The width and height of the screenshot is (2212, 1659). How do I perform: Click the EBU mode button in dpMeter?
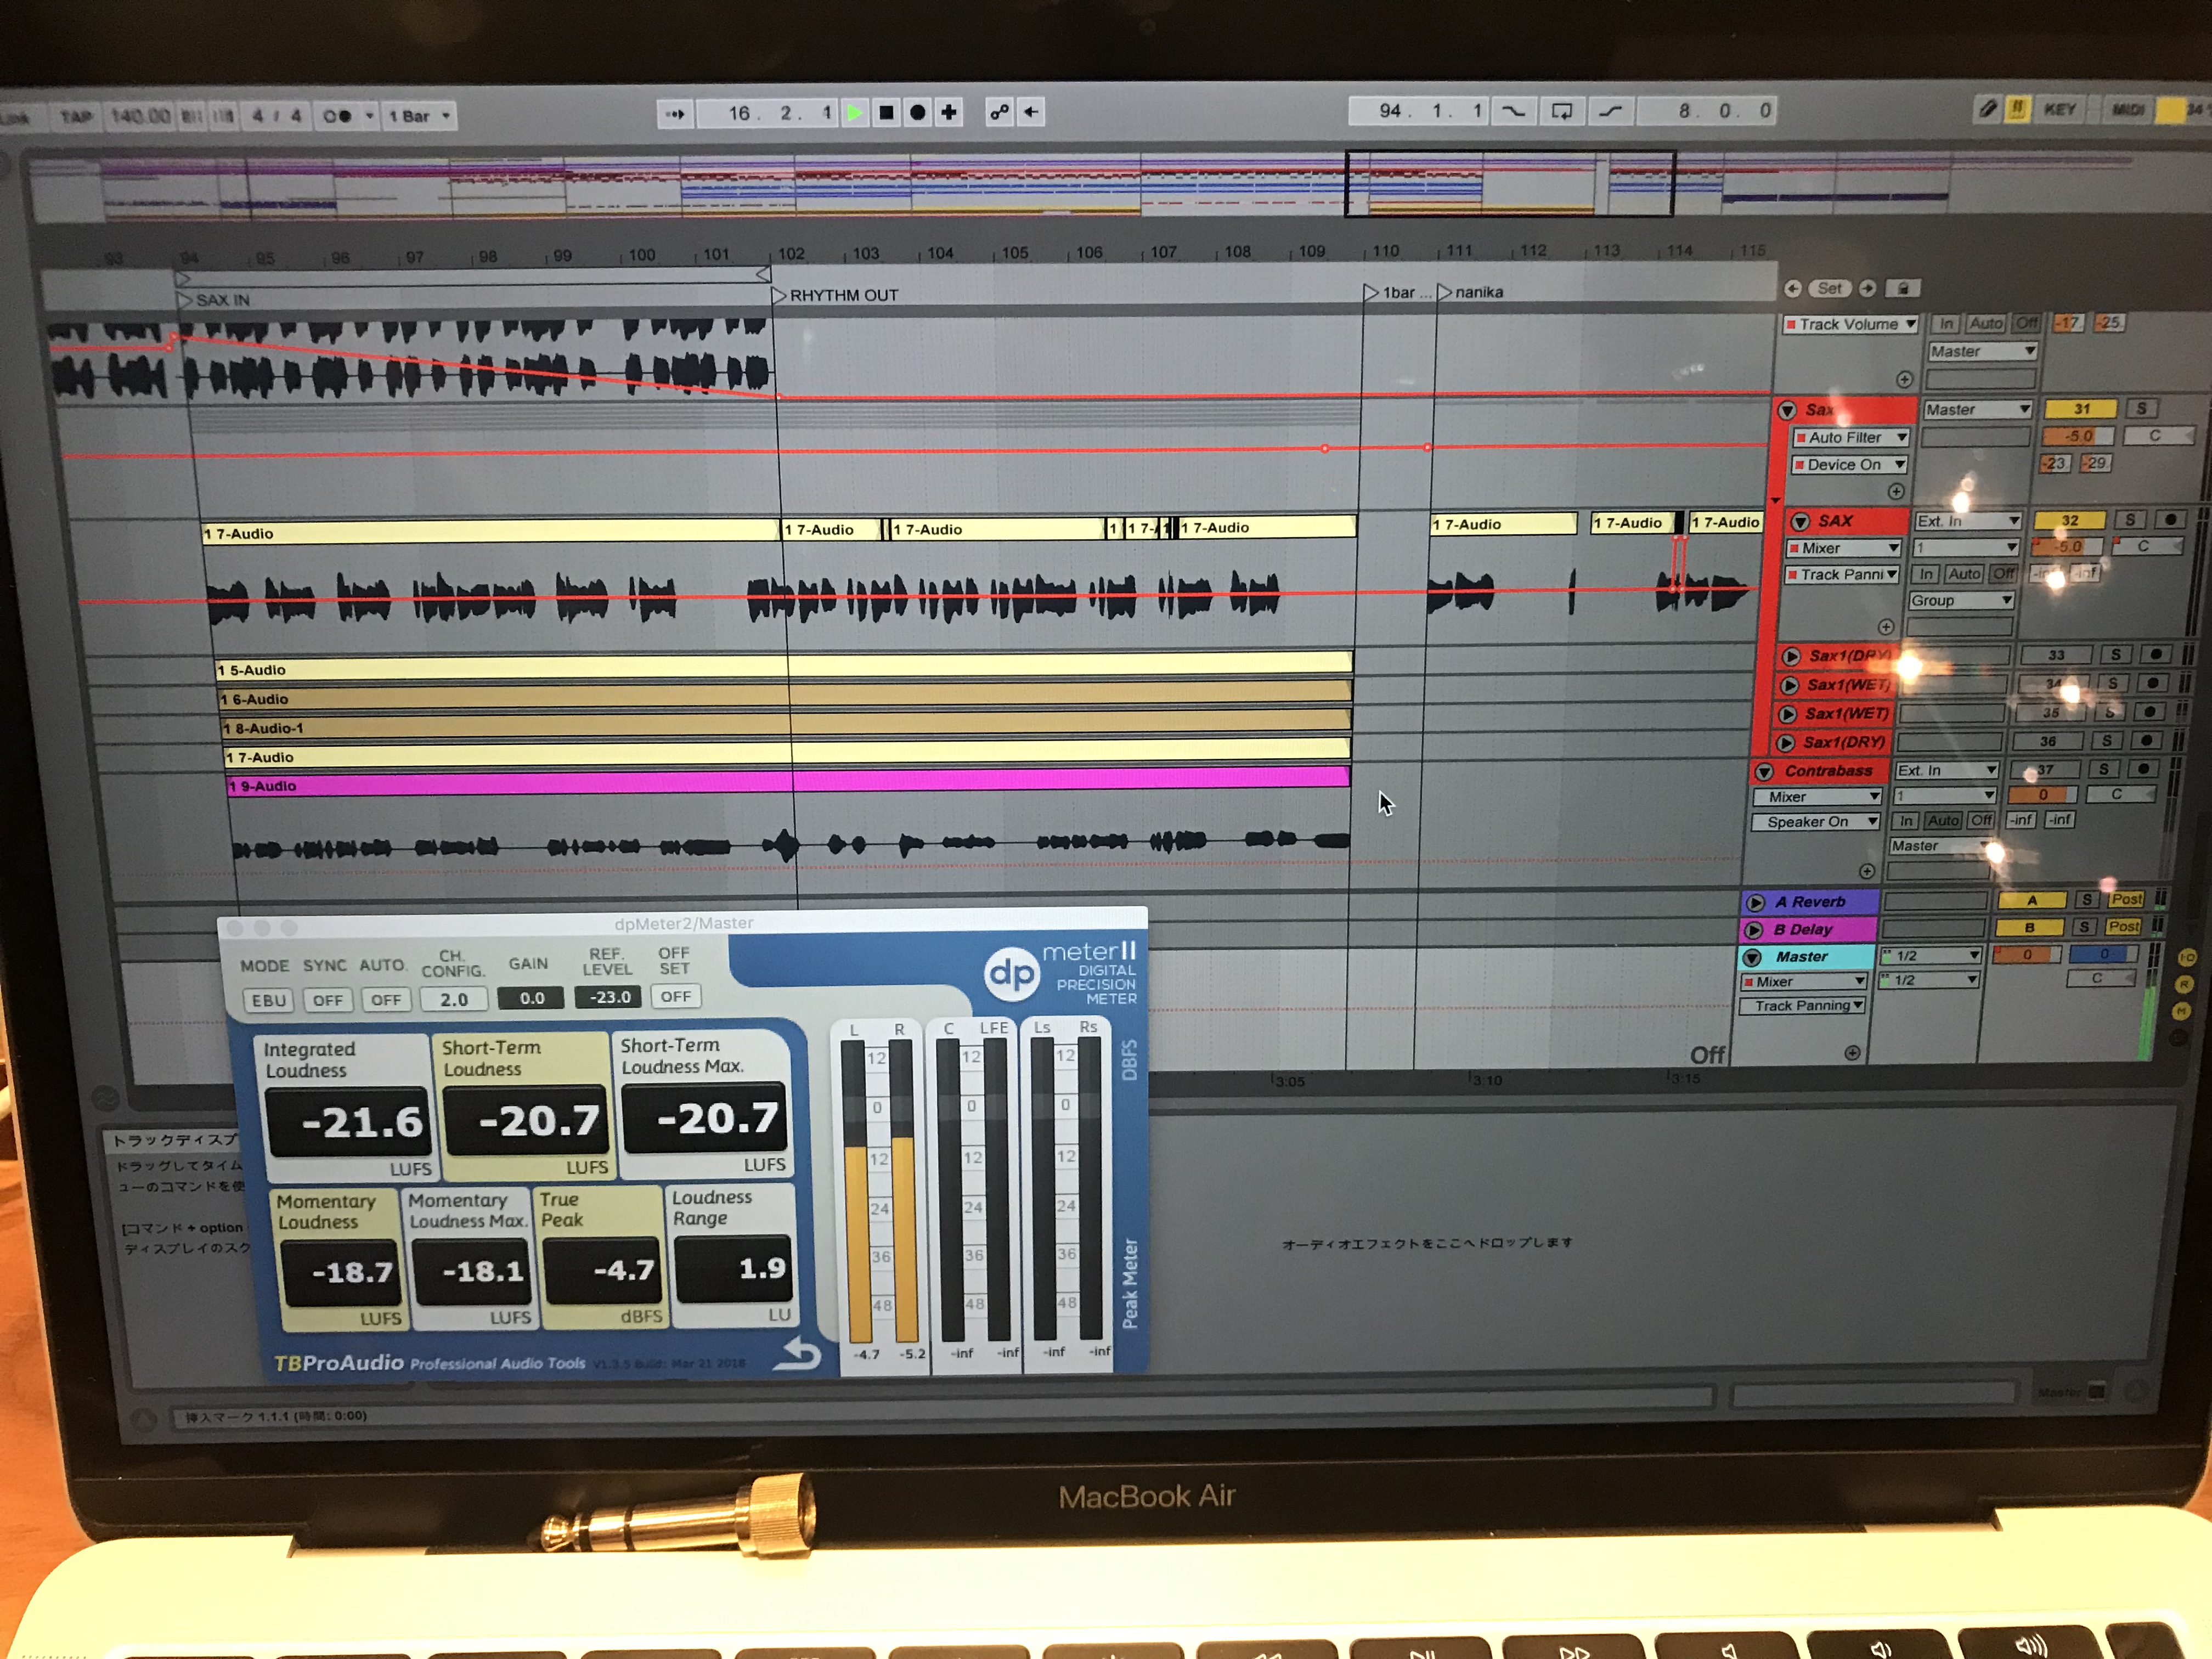269,1000
